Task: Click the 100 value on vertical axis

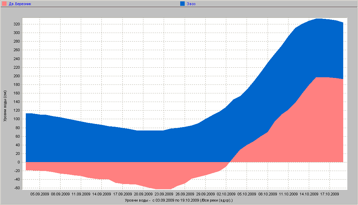Action: (x=17, y=119)
